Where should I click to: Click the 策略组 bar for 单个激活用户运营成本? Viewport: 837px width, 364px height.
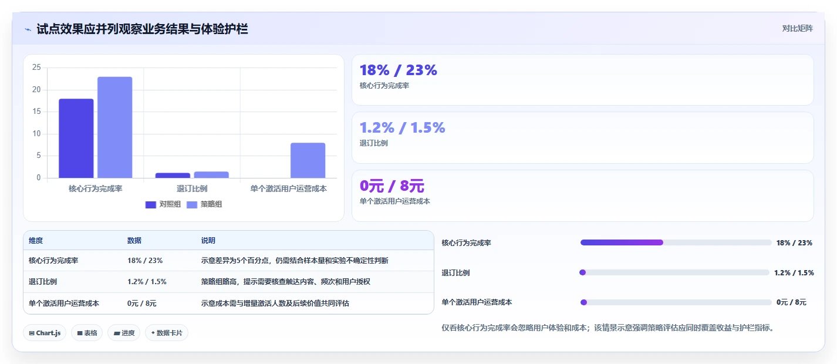[x=308, y=160]
